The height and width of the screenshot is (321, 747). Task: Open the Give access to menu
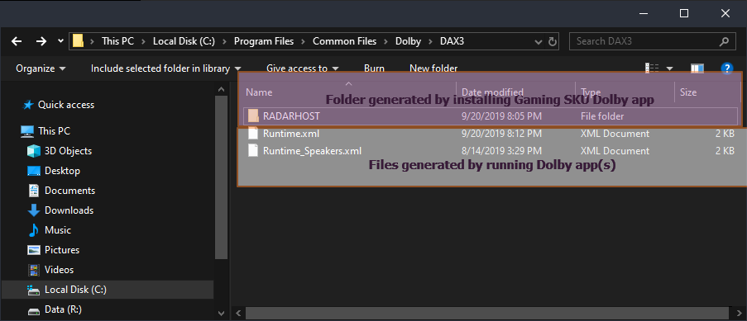coord(303,68)
